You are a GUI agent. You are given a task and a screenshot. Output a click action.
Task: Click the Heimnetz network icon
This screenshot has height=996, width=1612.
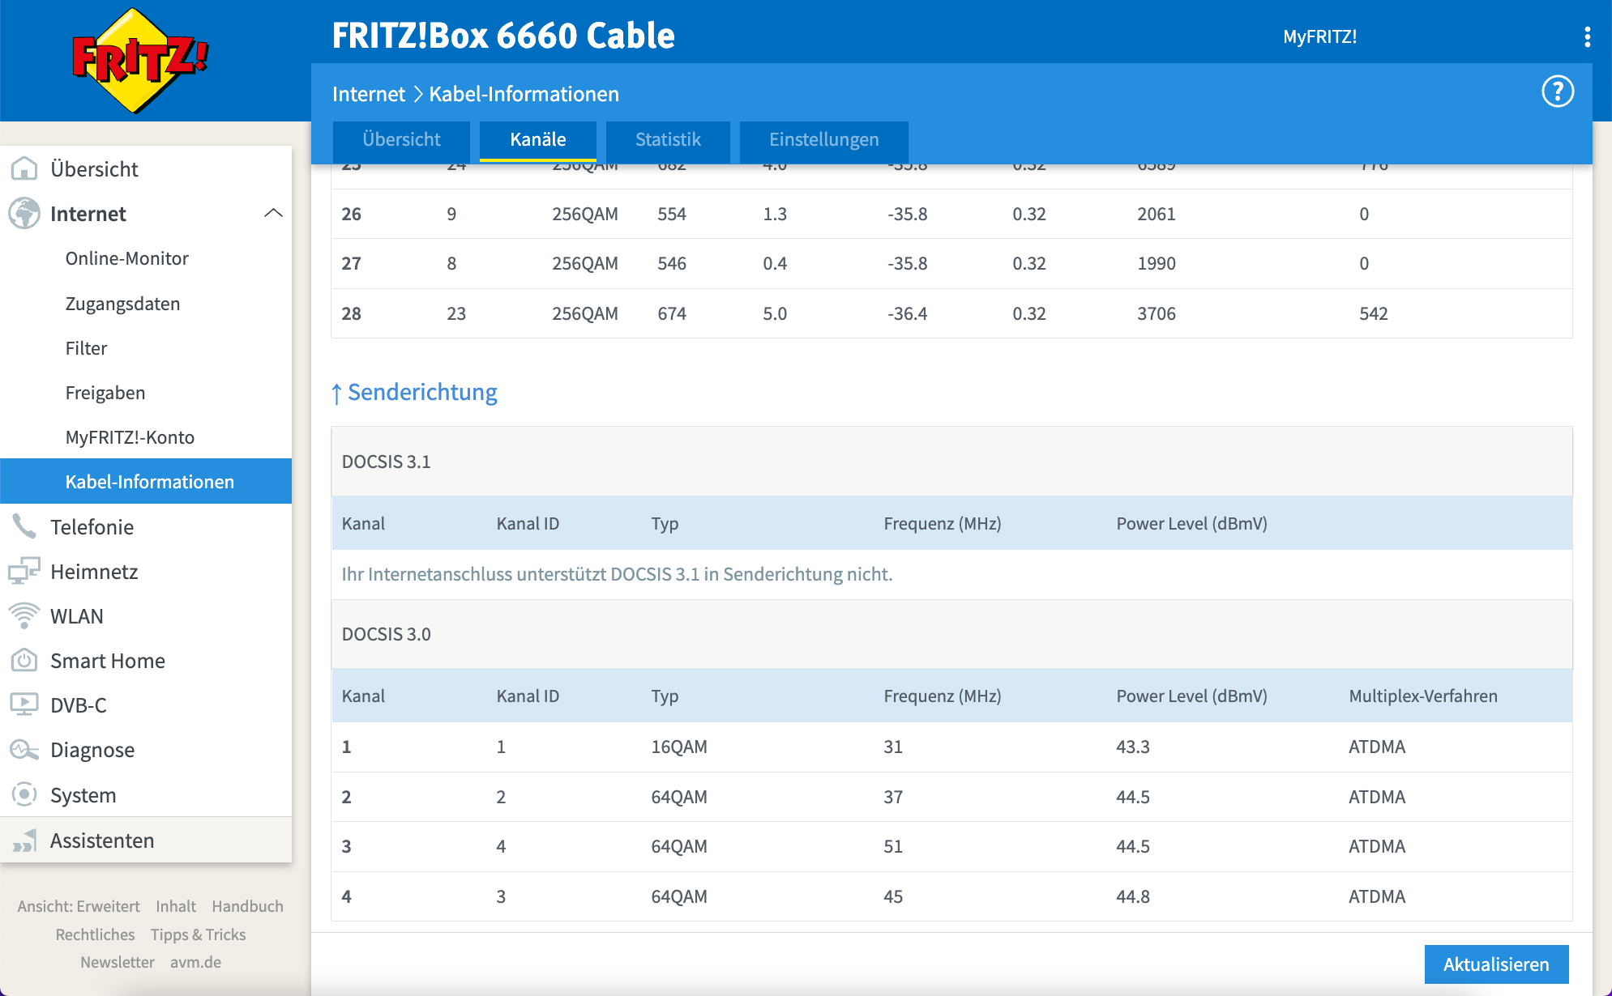click(24, 571)
